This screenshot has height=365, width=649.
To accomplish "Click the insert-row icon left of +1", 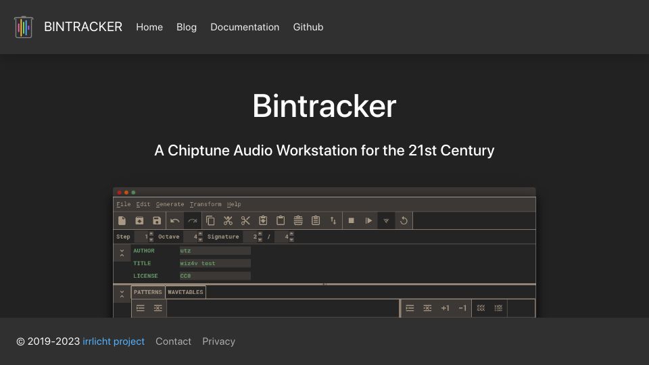I will click(x=410, y=308).
